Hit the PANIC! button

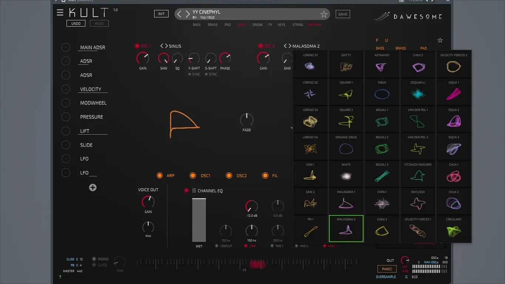[x=387, y=269]
